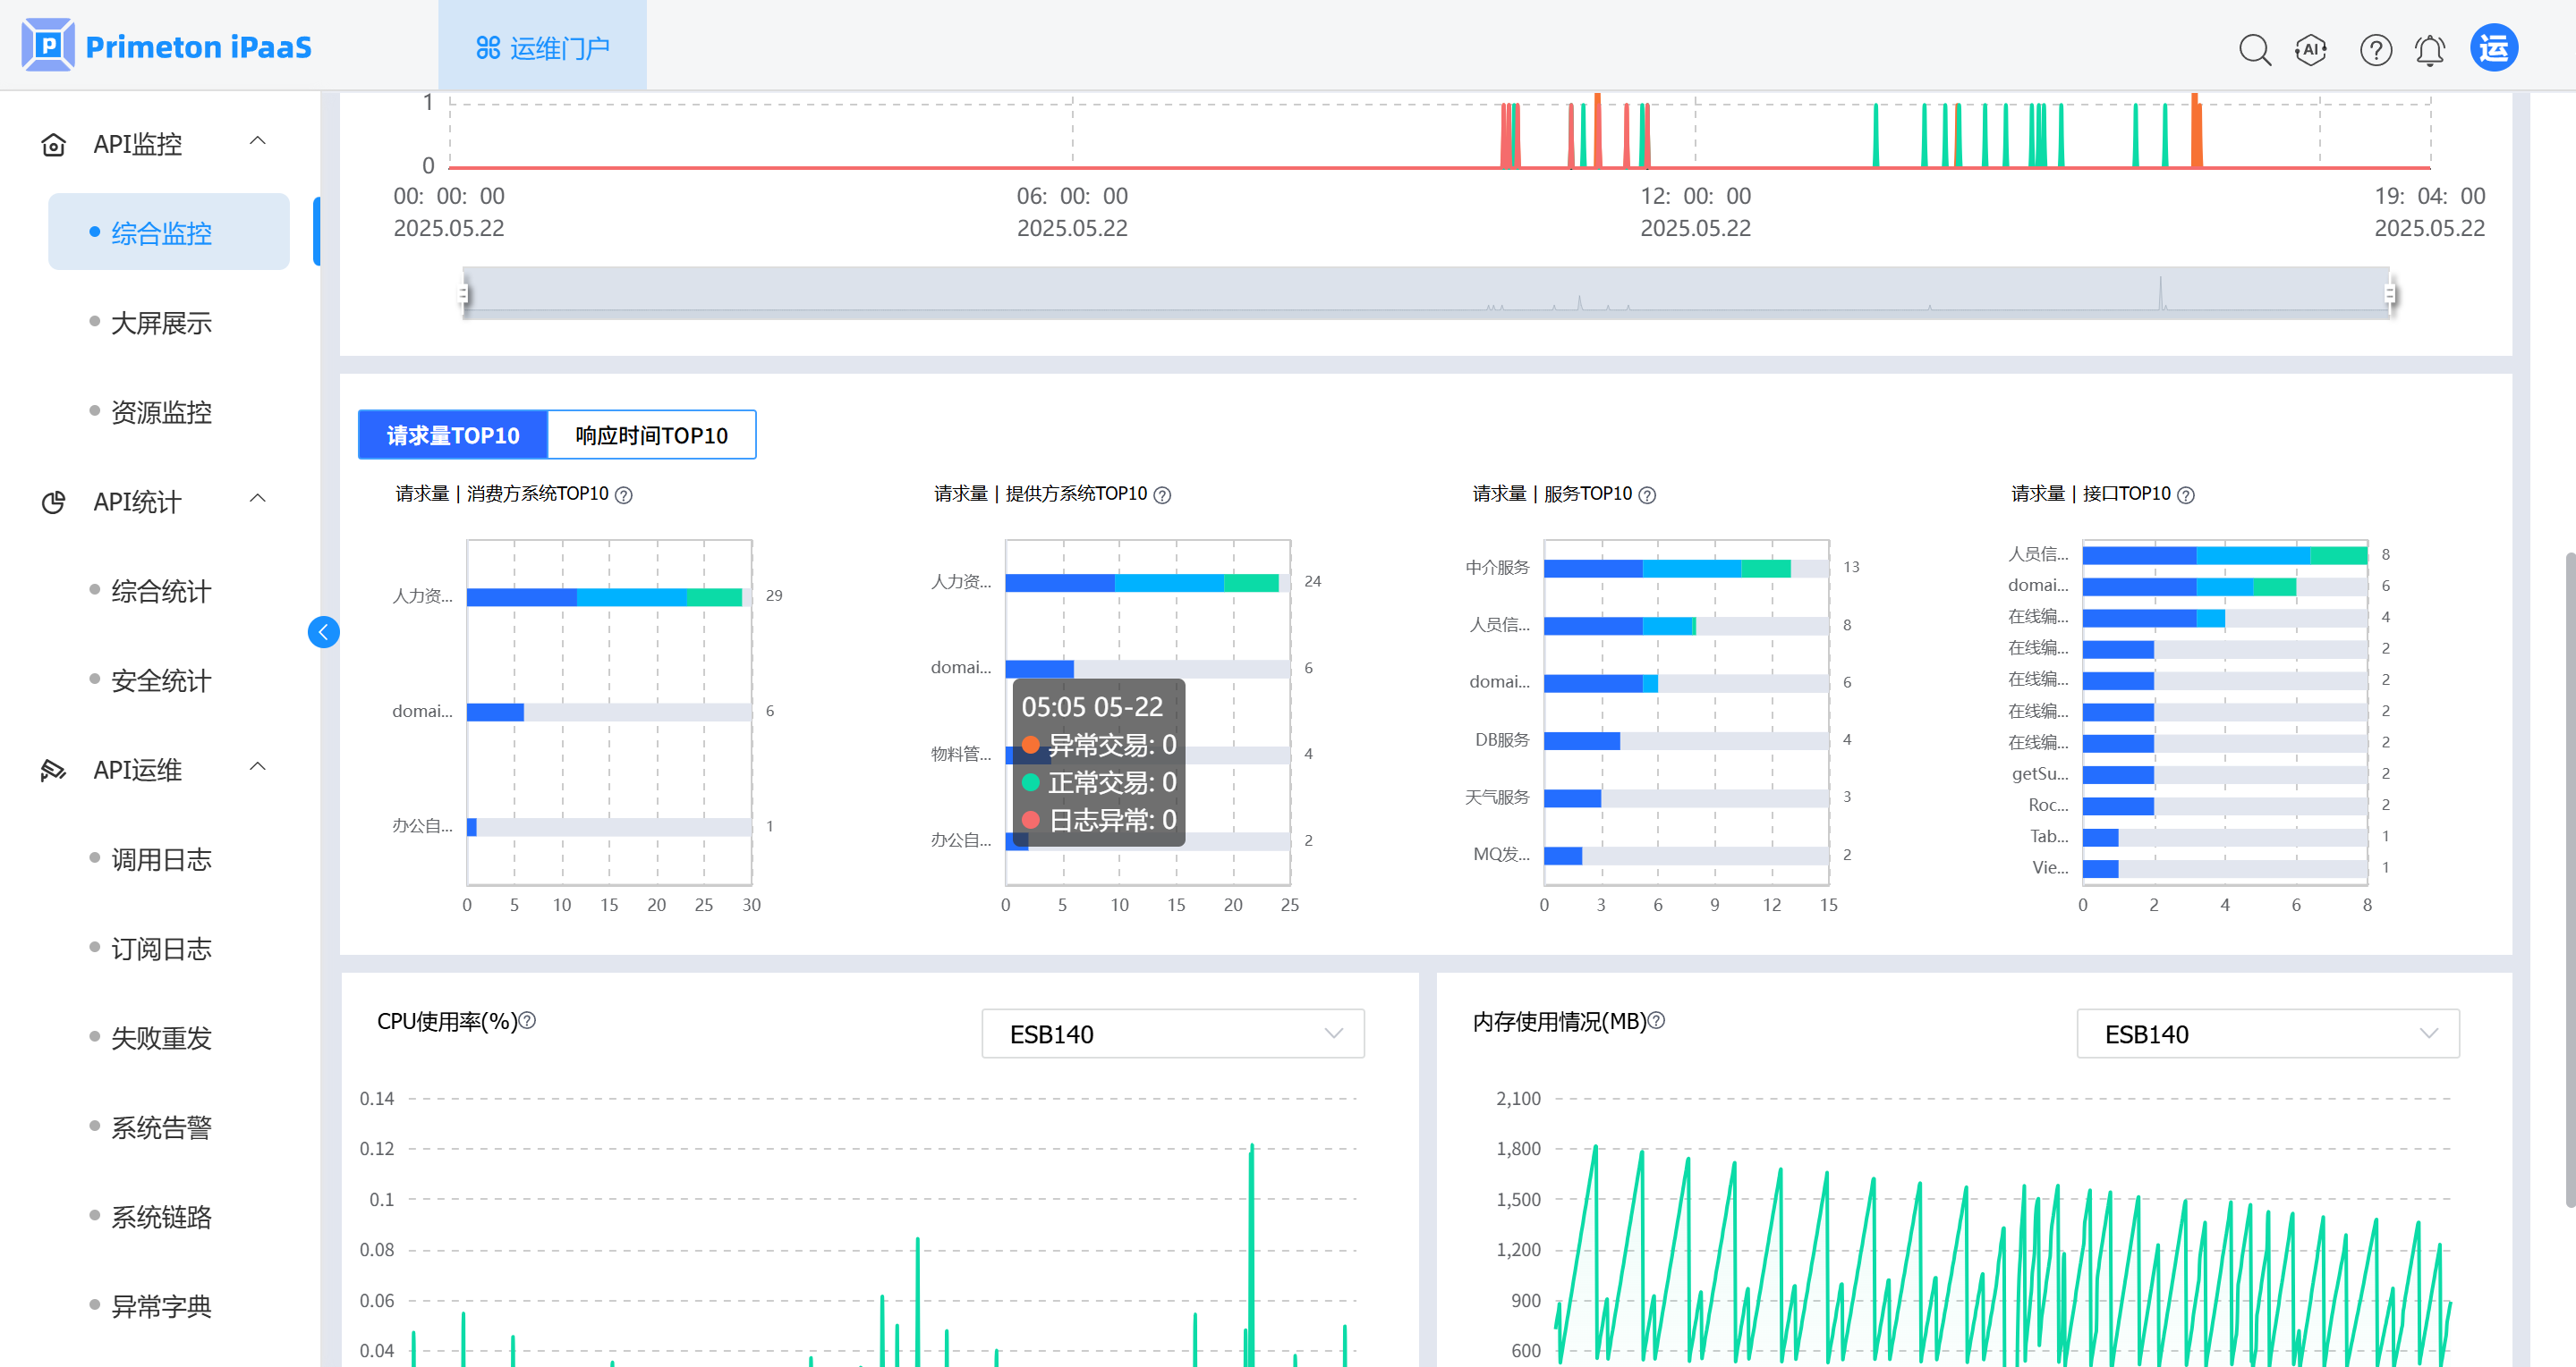Click the search magnifier icon

[x=2254, y=49]
